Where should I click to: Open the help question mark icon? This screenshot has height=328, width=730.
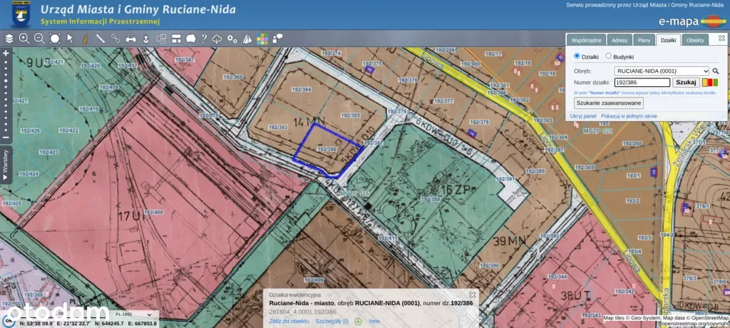tap(204, 39)
